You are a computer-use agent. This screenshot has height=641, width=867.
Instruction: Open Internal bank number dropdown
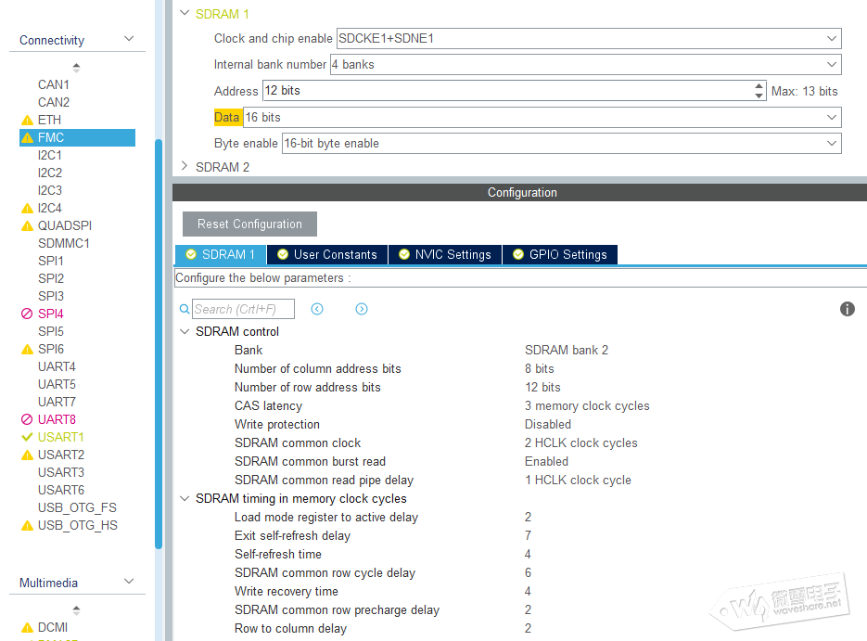tap(831, 65)
